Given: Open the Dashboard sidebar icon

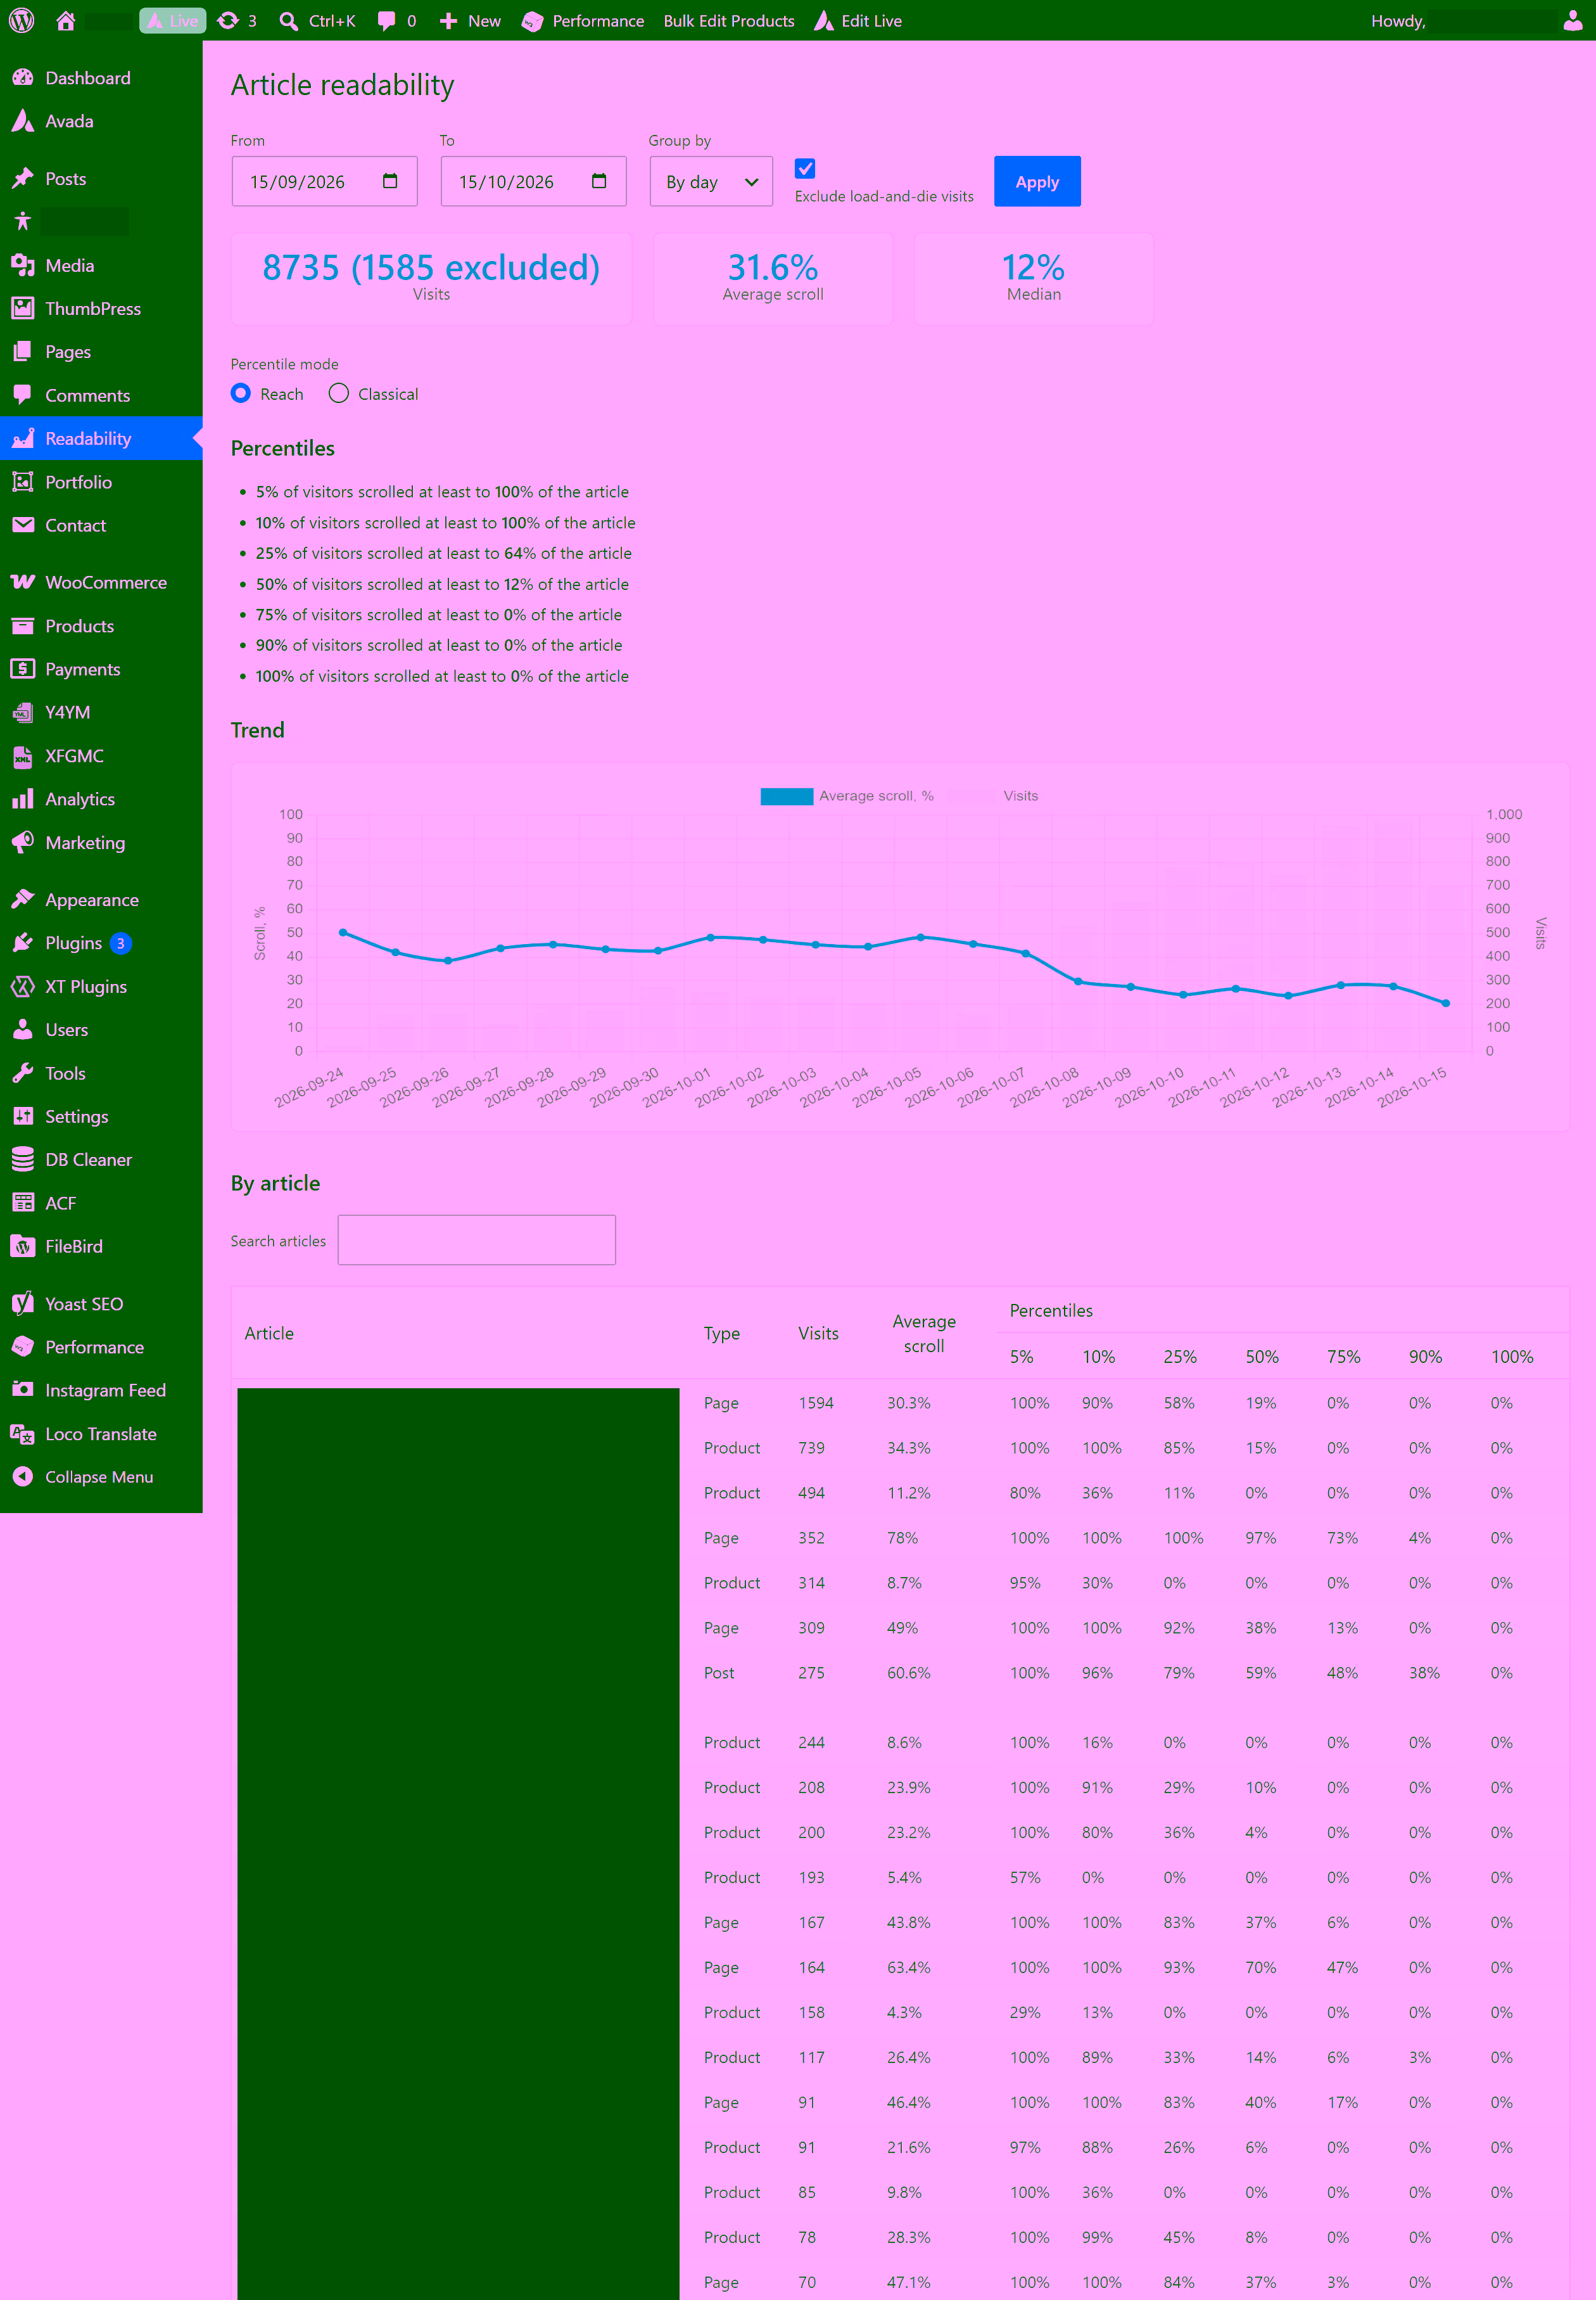Looking at the screenshot, I should click(x=23, y=78).
